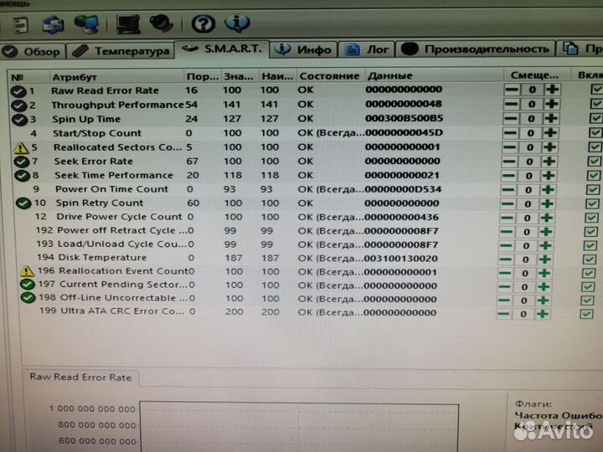Image resolution: width=603 pixels, height=452 pixels.
Task: Click the green check icon beside Spin Retry Count
Action: (x=23, y=203)
